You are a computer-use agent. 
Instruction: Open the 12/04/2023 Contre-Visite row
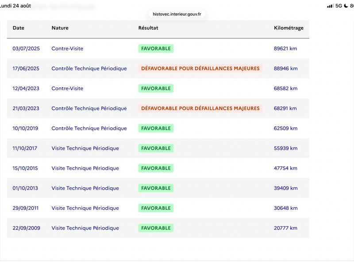pos(158,88)
